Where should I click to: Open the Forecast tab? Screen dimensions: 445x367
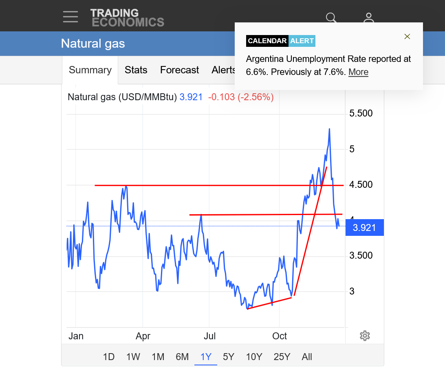click(x=179, y=70)
